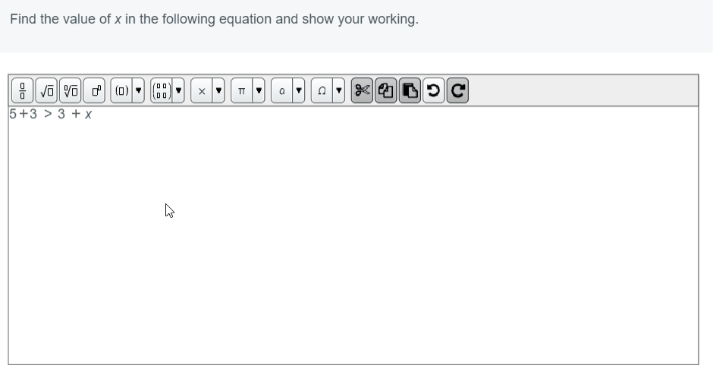
Task: Insert a square root symbol
Action: pos(46,90)
